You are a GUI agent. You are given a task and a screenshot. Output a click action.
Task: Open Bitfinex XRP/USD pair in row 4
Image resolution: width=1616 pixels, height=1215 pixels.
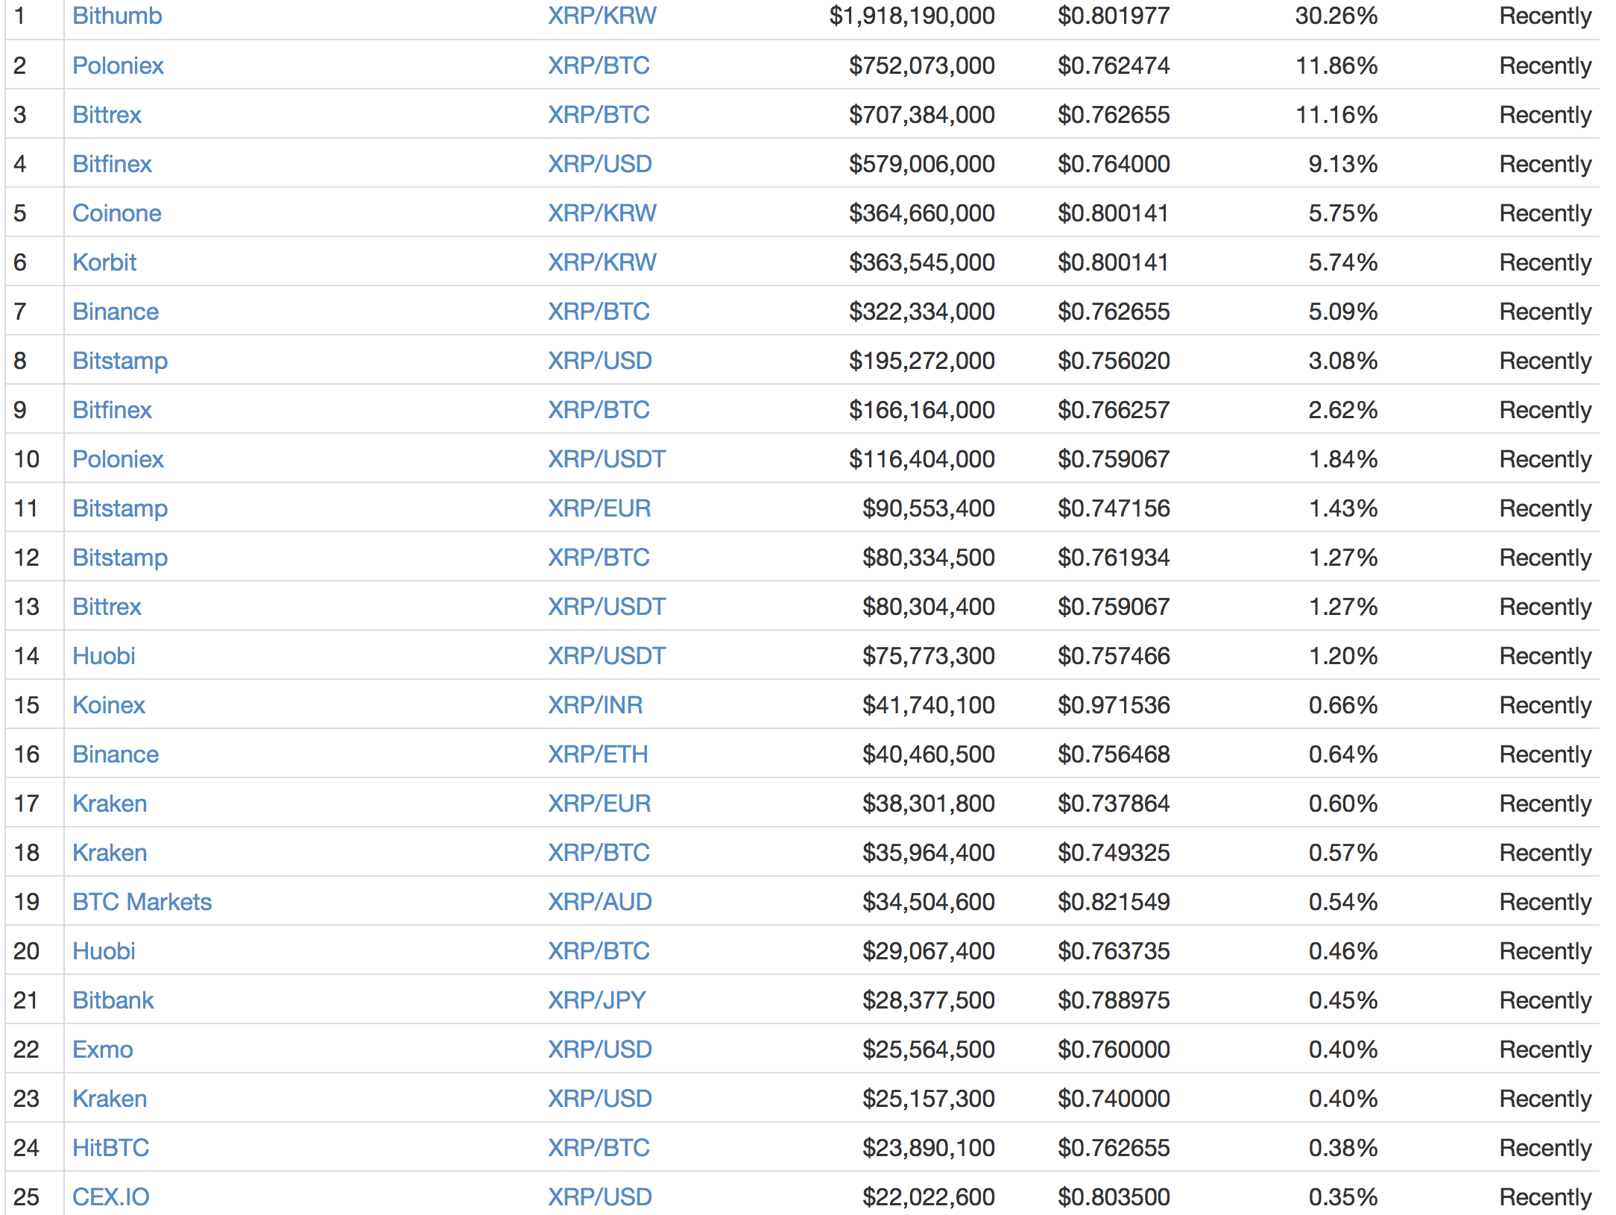600,163
